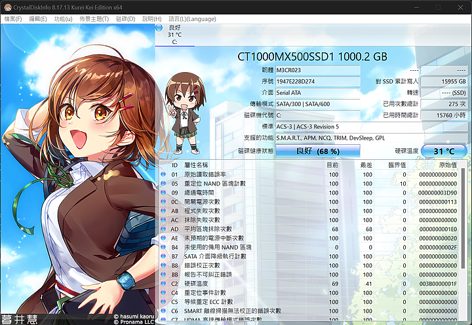The image size is (472, 325).
Task: Click the standard field ACS-3 | ACS-3 Revision 5
Action: click(x=372, y=126)
